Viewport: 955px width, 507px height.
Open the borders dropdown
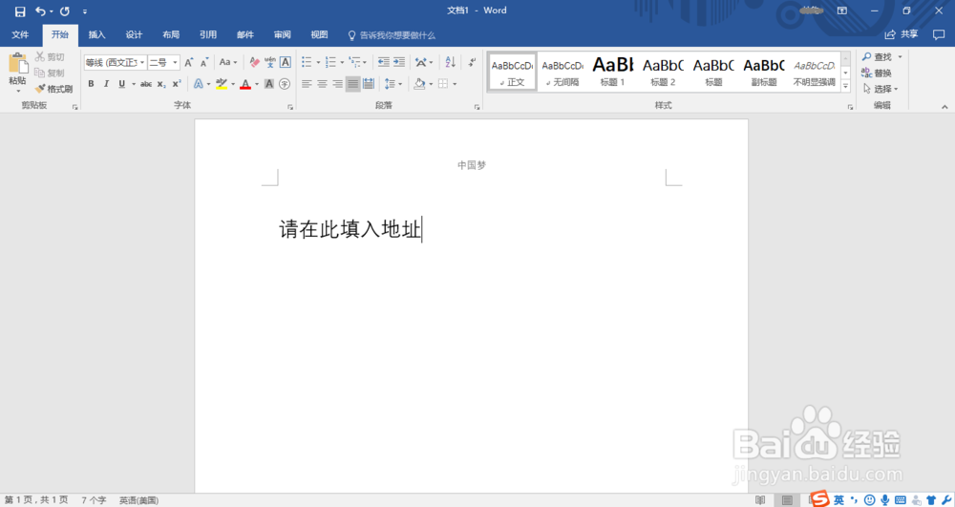click(455, 84)
